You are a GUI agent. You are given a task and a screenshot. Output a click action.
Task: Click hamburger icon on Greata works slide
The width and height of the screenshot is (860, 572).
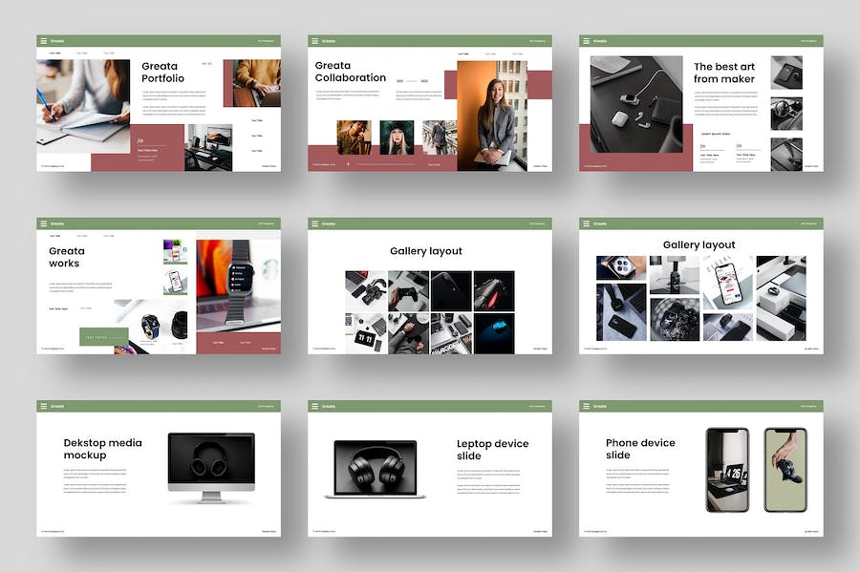[43, 223]
